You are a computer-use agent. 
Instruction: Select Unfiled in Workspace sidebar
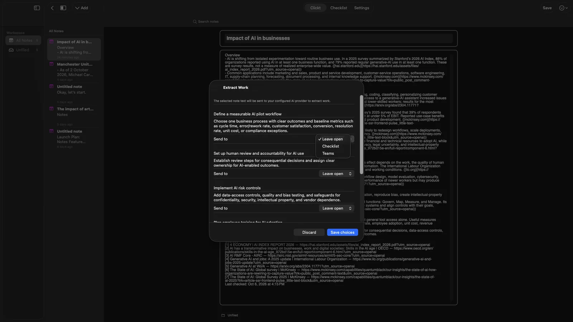click(x=23, y=50)
